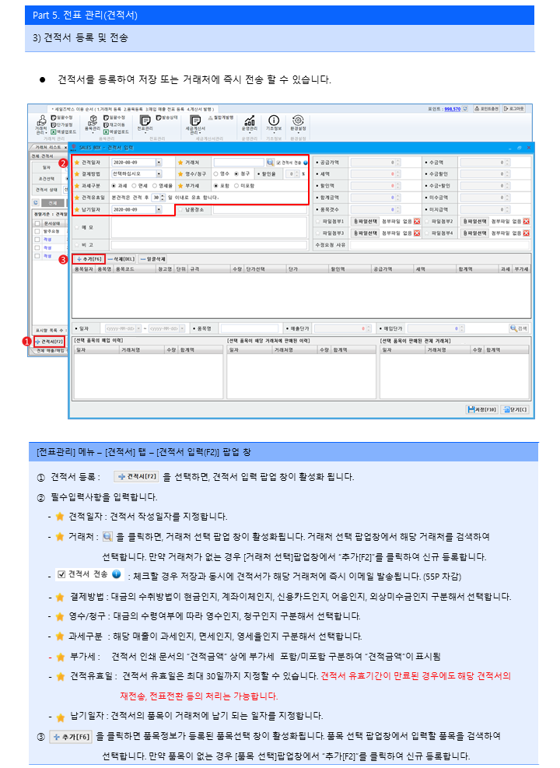
Task: Click the 수정요청 사유 input field
Action: 440,244
